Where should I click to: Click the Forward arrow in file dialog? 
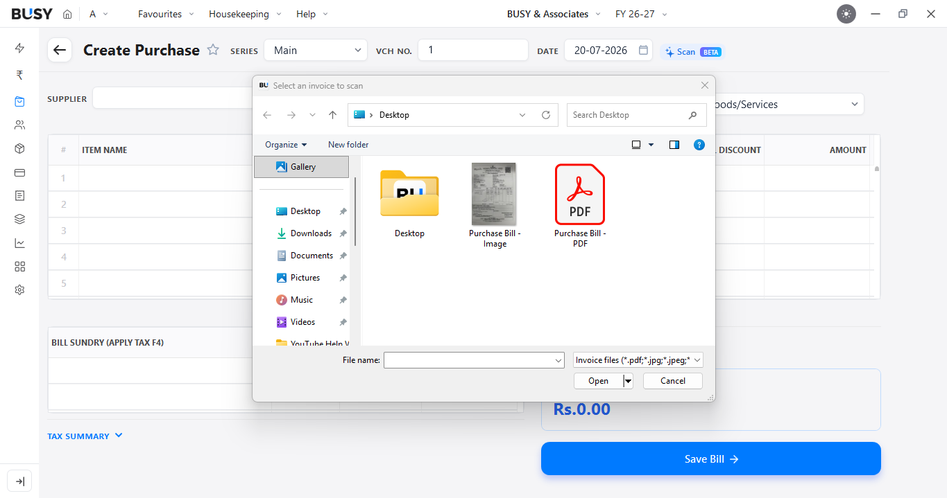coord(291,115)
